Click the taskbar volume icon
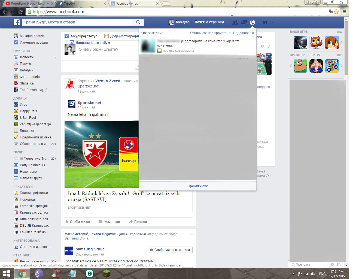The image size is (353, 279). pos(313,274)
